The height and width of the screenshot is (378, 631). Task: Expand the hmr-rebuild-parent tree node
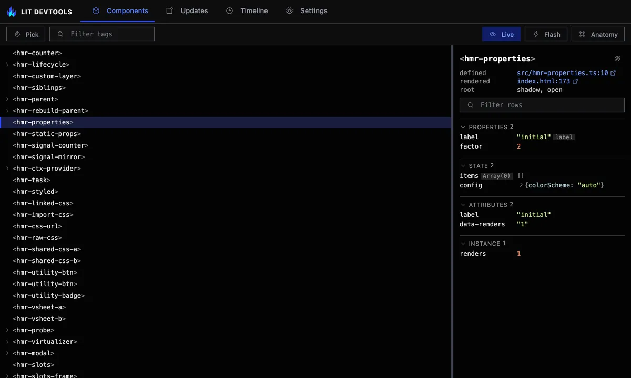click(7, 111)
